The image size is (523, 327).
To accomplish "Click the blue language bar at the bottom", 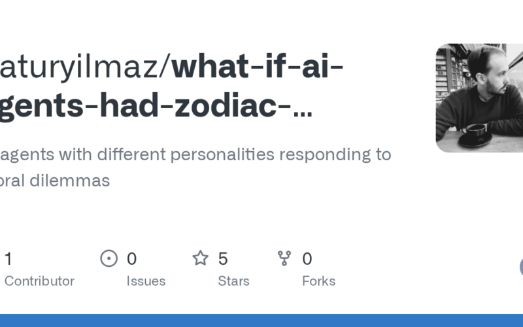I will 261,320.
